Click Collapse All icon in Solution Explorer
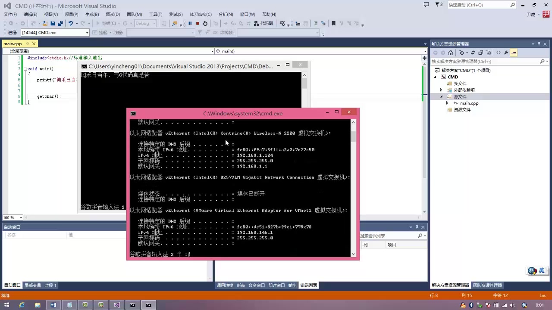Image resolution: width=552 pixels, height=310 pixels. [480, 53]
